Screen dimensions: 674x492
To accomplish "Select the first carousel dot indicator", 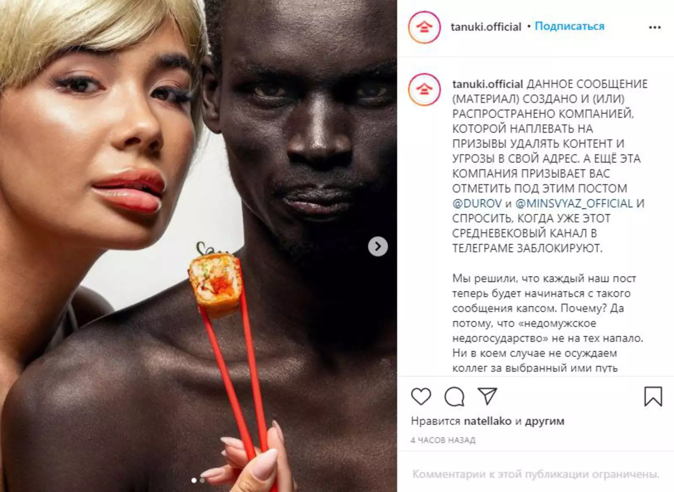I will (194, 480).
